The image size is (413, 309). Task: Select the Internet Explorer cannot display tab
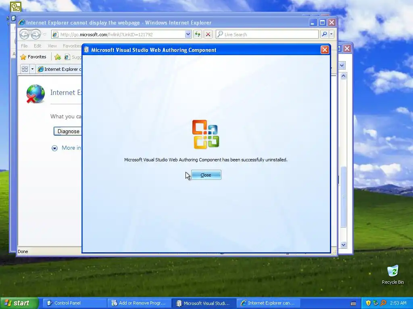[x=59, y=69]
